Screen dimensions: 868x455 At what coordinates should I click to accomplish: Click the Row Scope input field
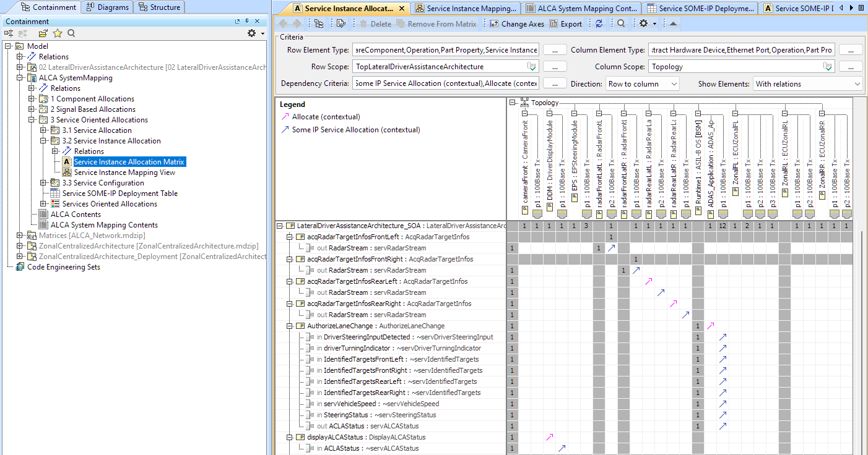(438, 67)
